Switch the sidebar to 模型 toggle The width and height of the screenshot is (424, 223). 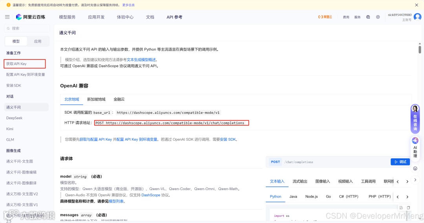point(16,41)
